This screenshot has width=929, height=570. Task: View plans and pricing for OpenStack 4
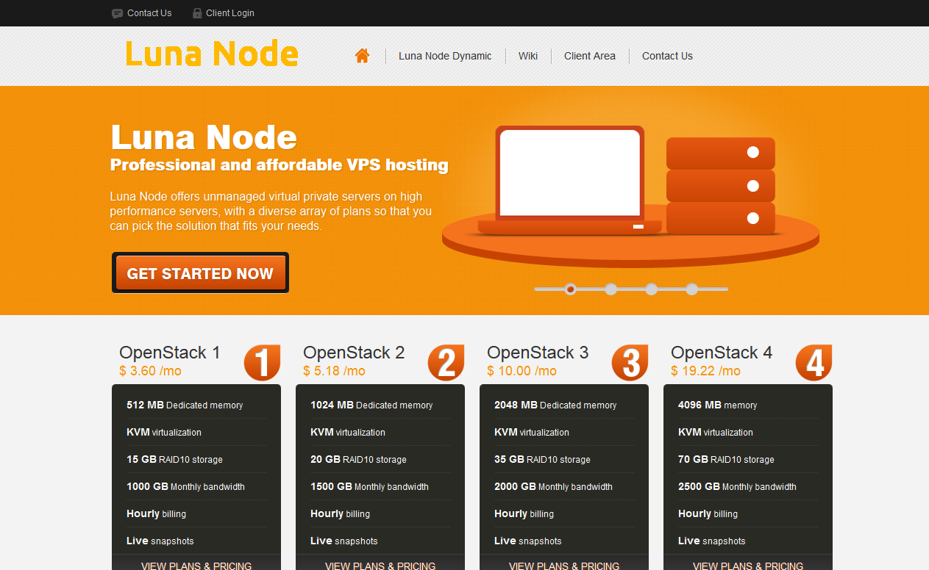(748, 565)
